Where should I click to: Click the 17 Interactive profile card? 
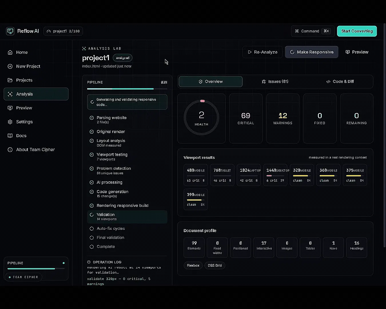click(x=264, y=248)
